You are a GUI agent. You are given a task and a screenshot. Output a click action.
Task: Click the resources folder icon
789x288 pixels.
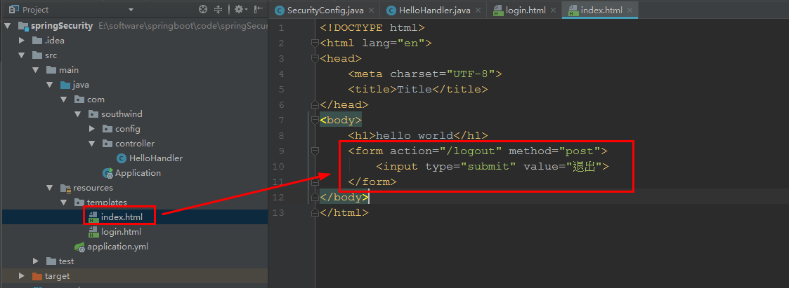[65, 188]
